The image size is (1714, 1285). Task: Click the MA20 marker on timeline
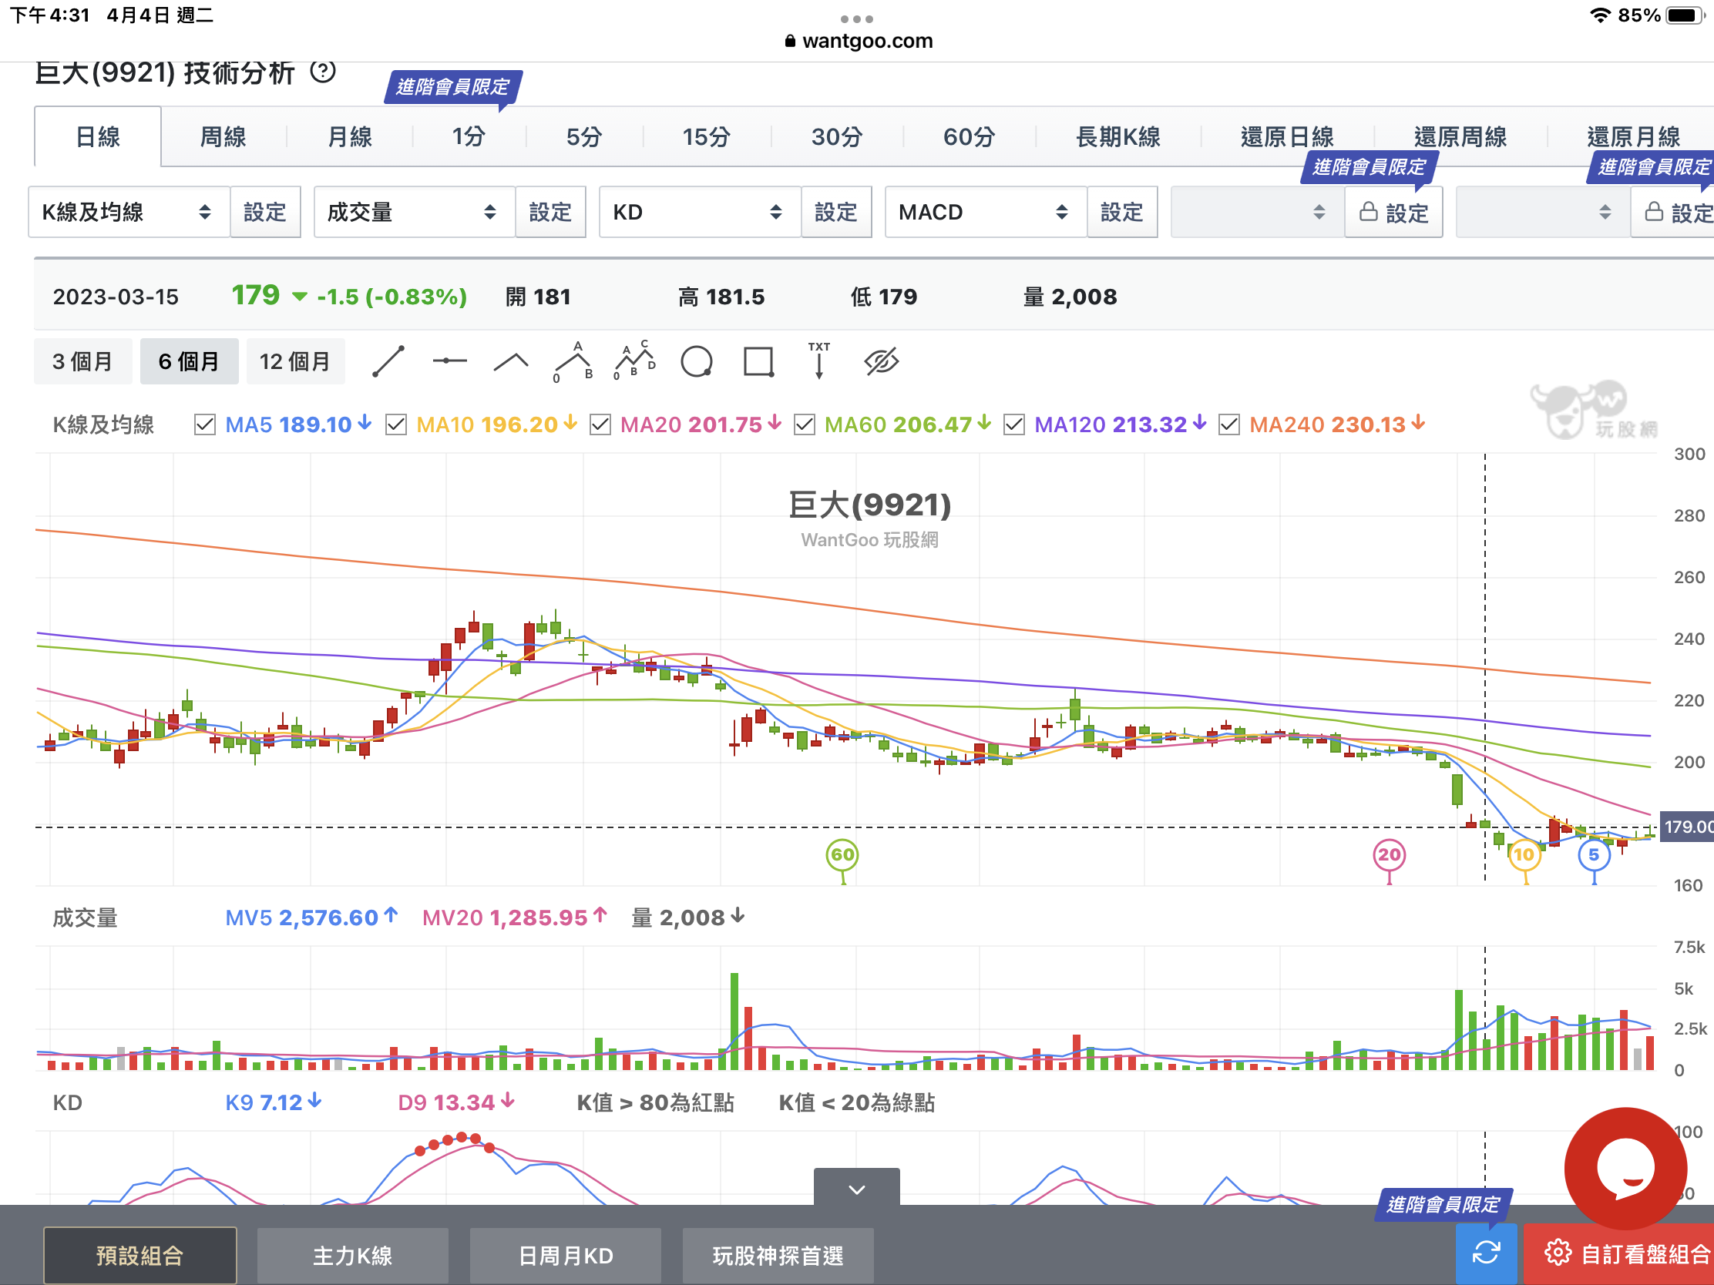(1389, 855)
